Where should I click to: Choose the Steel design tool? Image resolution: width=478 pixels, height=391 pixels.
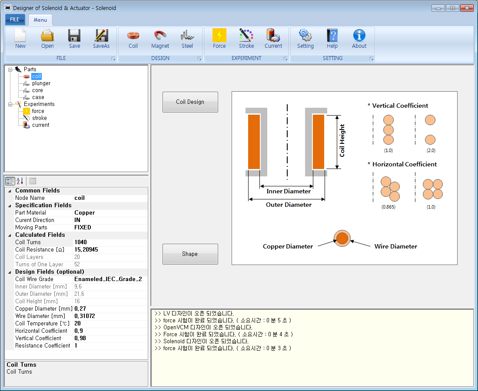tap(187, 39)
